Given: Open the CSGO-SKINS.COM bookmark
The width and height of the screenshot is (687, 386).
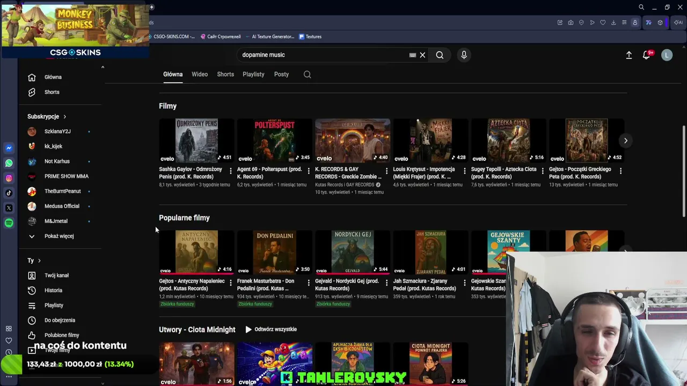Looking at the screenshot, I should coord(172,37).
